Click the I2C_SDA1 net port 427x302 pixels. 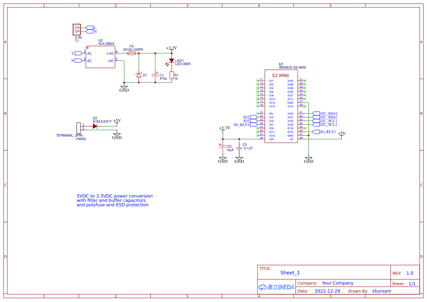(x=325, y=114)
